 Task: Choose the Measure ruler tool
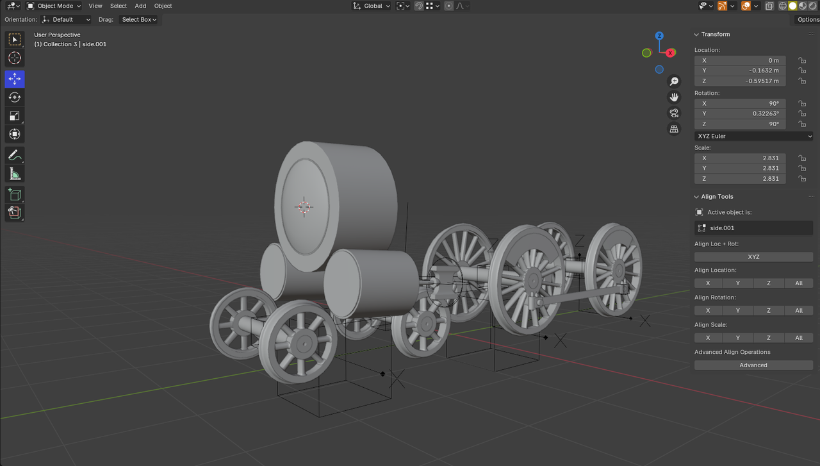tap(15, 174)
